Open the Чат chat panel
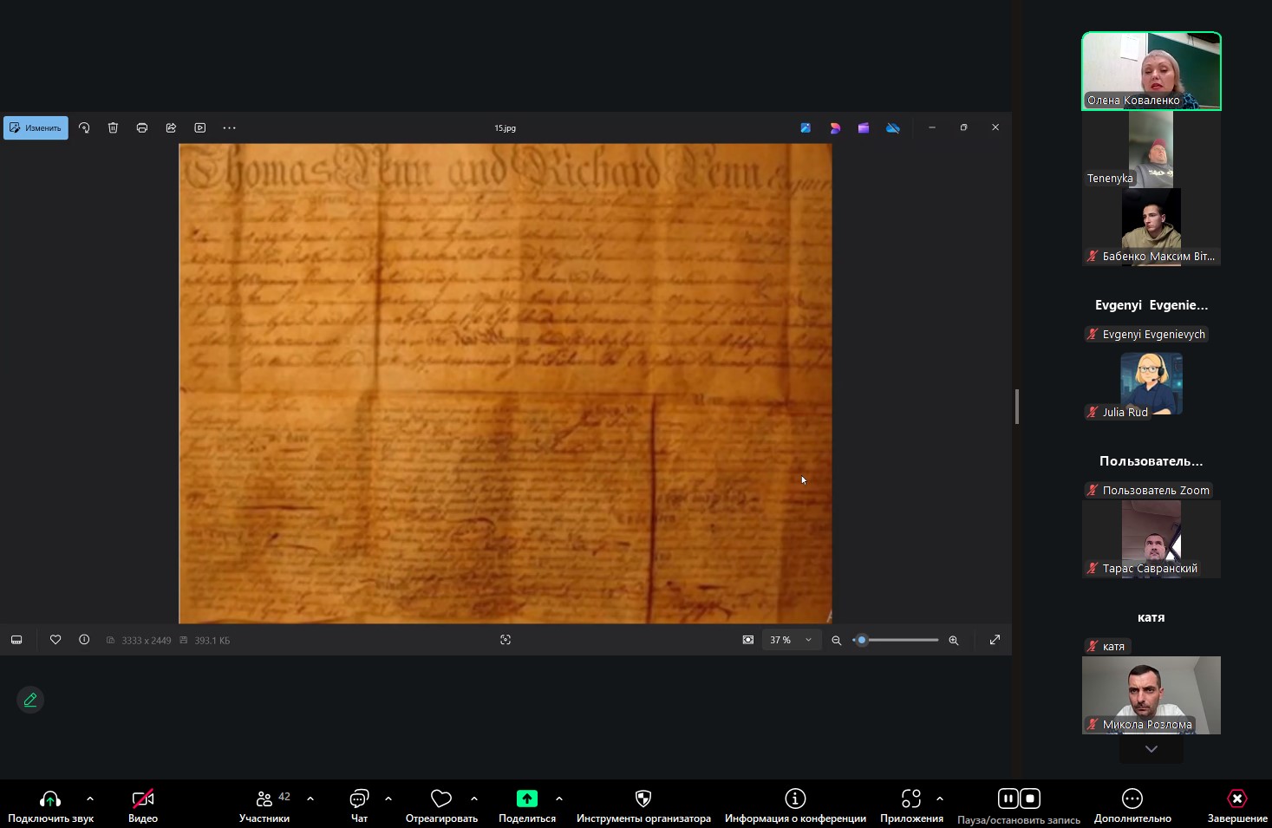 [359, 805]
